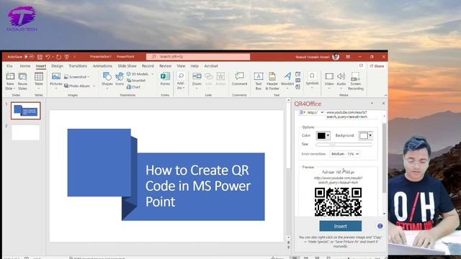This screenshot has width=461, height=259.
Task: Open the Acrobat tab
Action: tap(211, 66)
